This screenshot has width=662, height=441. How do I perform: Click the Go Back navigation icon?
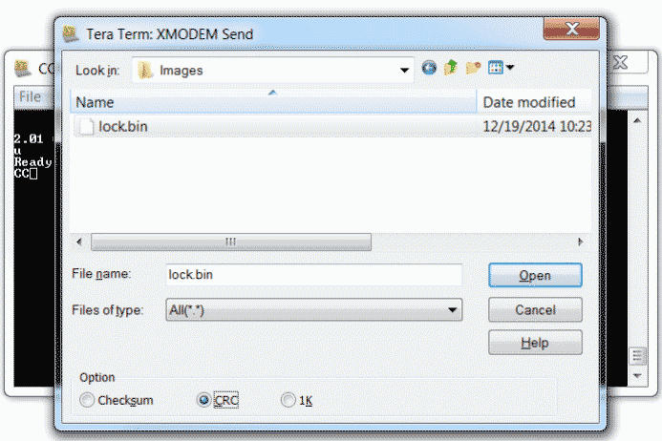point(429,68)
